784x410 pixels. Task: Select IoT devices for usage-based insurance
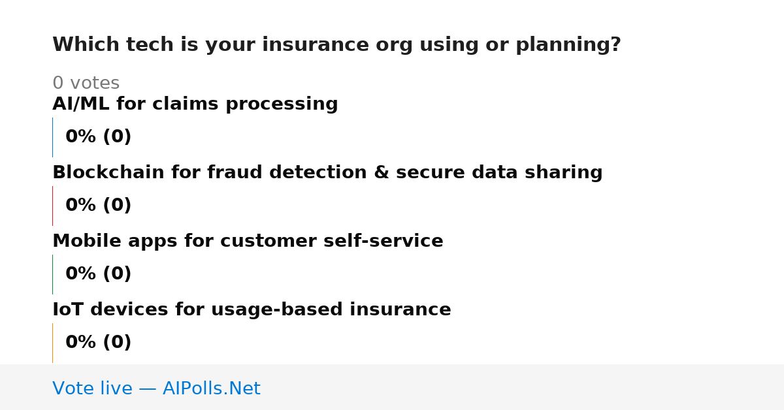(252, 310)
